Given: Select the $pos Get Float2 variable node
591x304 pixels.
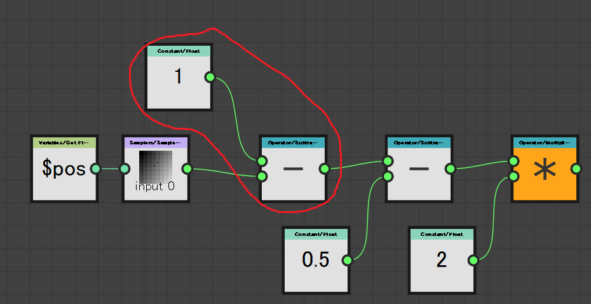Looking at the screenshot, I should [x=64, y=169].
